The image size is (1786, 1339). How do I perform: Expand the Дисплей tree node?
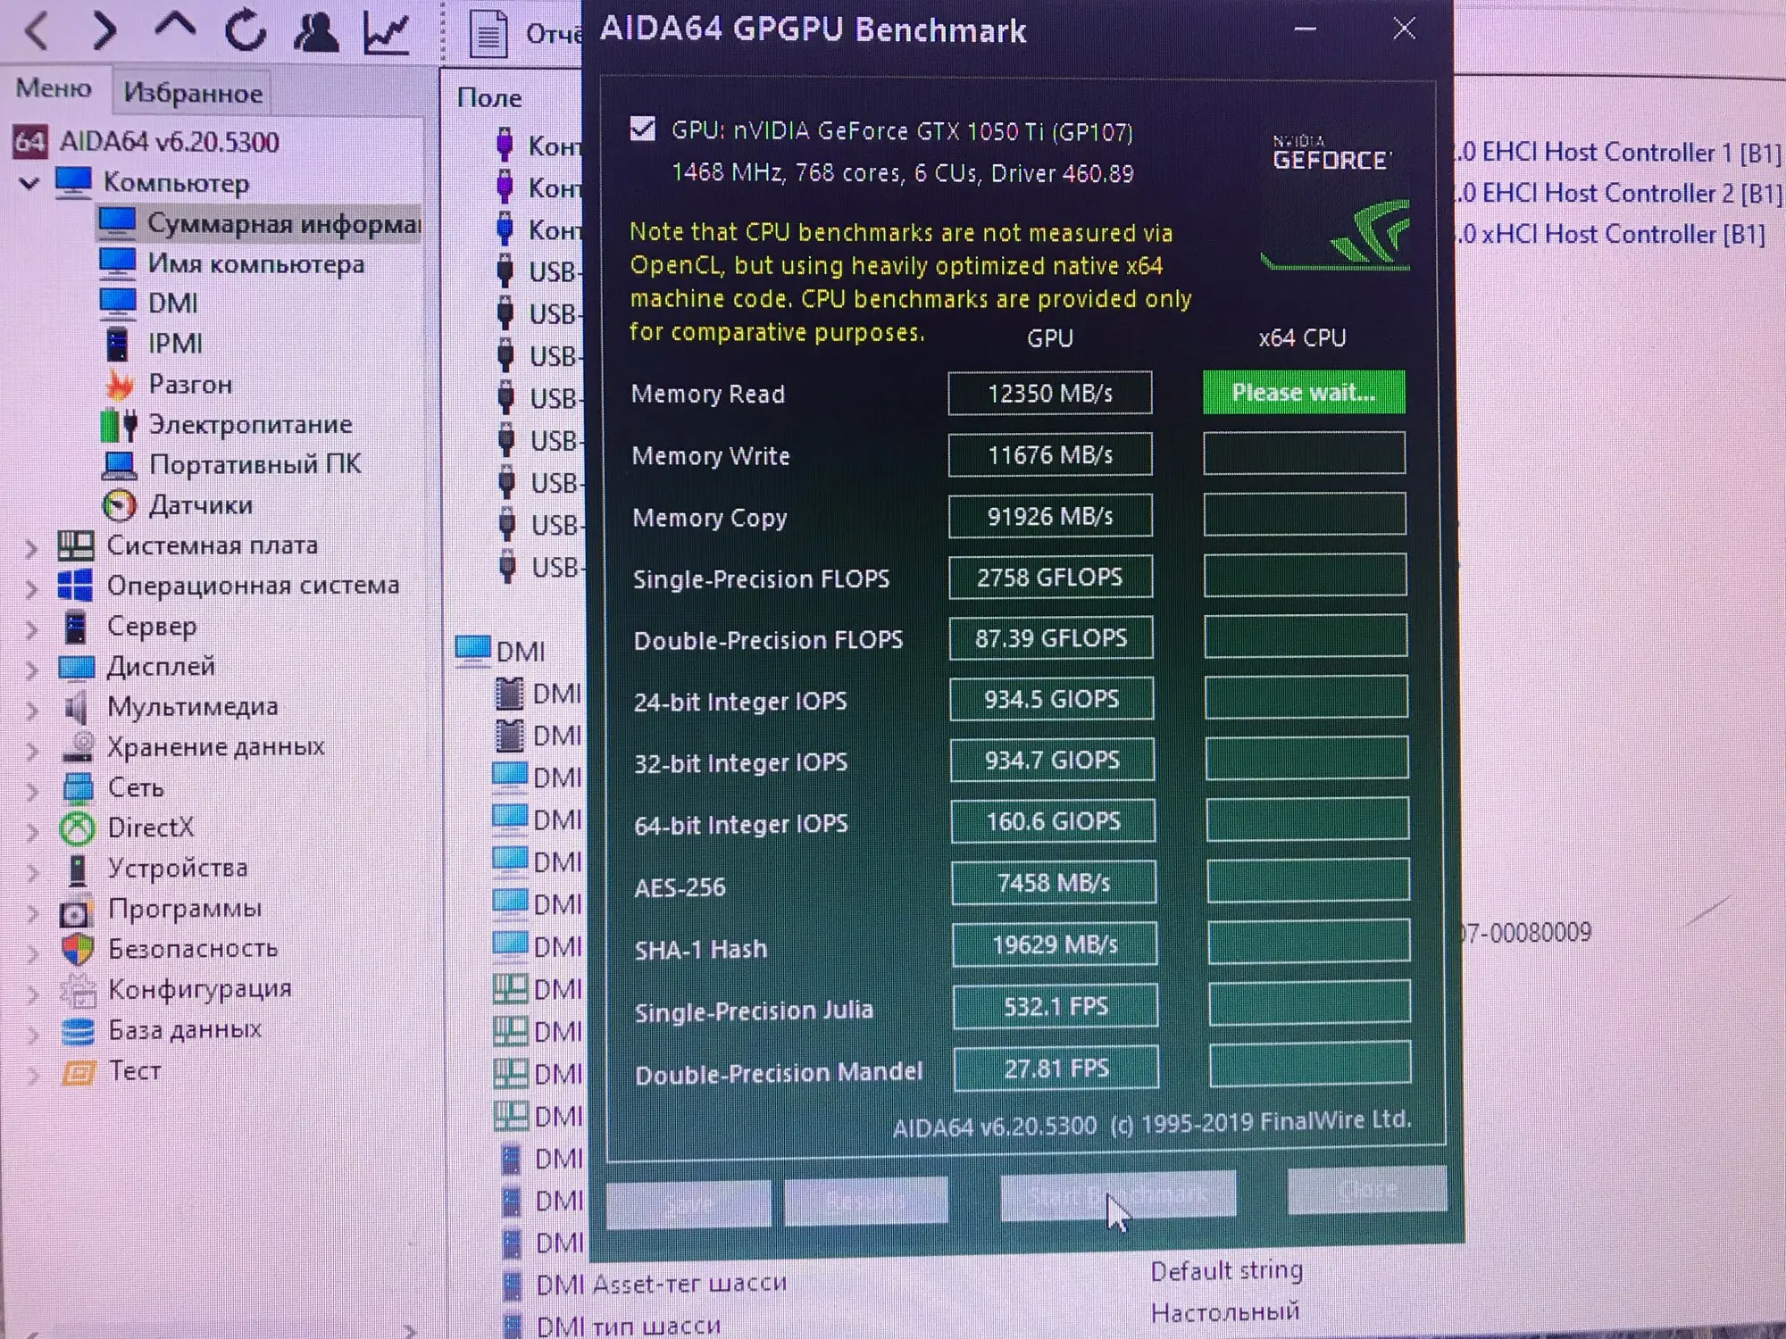[31, 669]
